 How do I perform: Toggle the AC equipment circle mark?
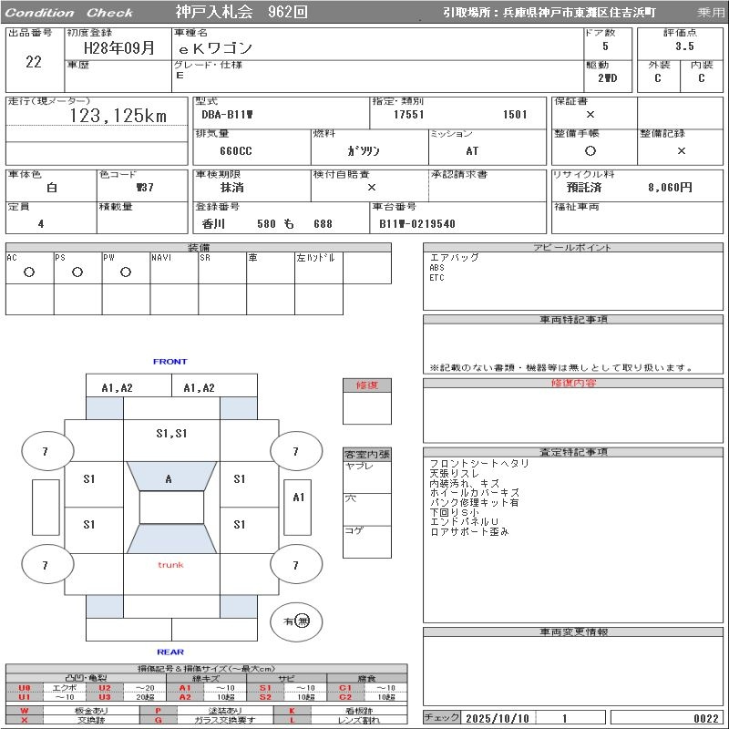[x=29, y=272]
